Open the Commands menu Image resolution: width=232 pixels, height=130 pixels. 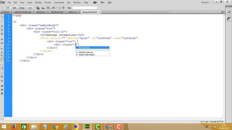(59, 3)
